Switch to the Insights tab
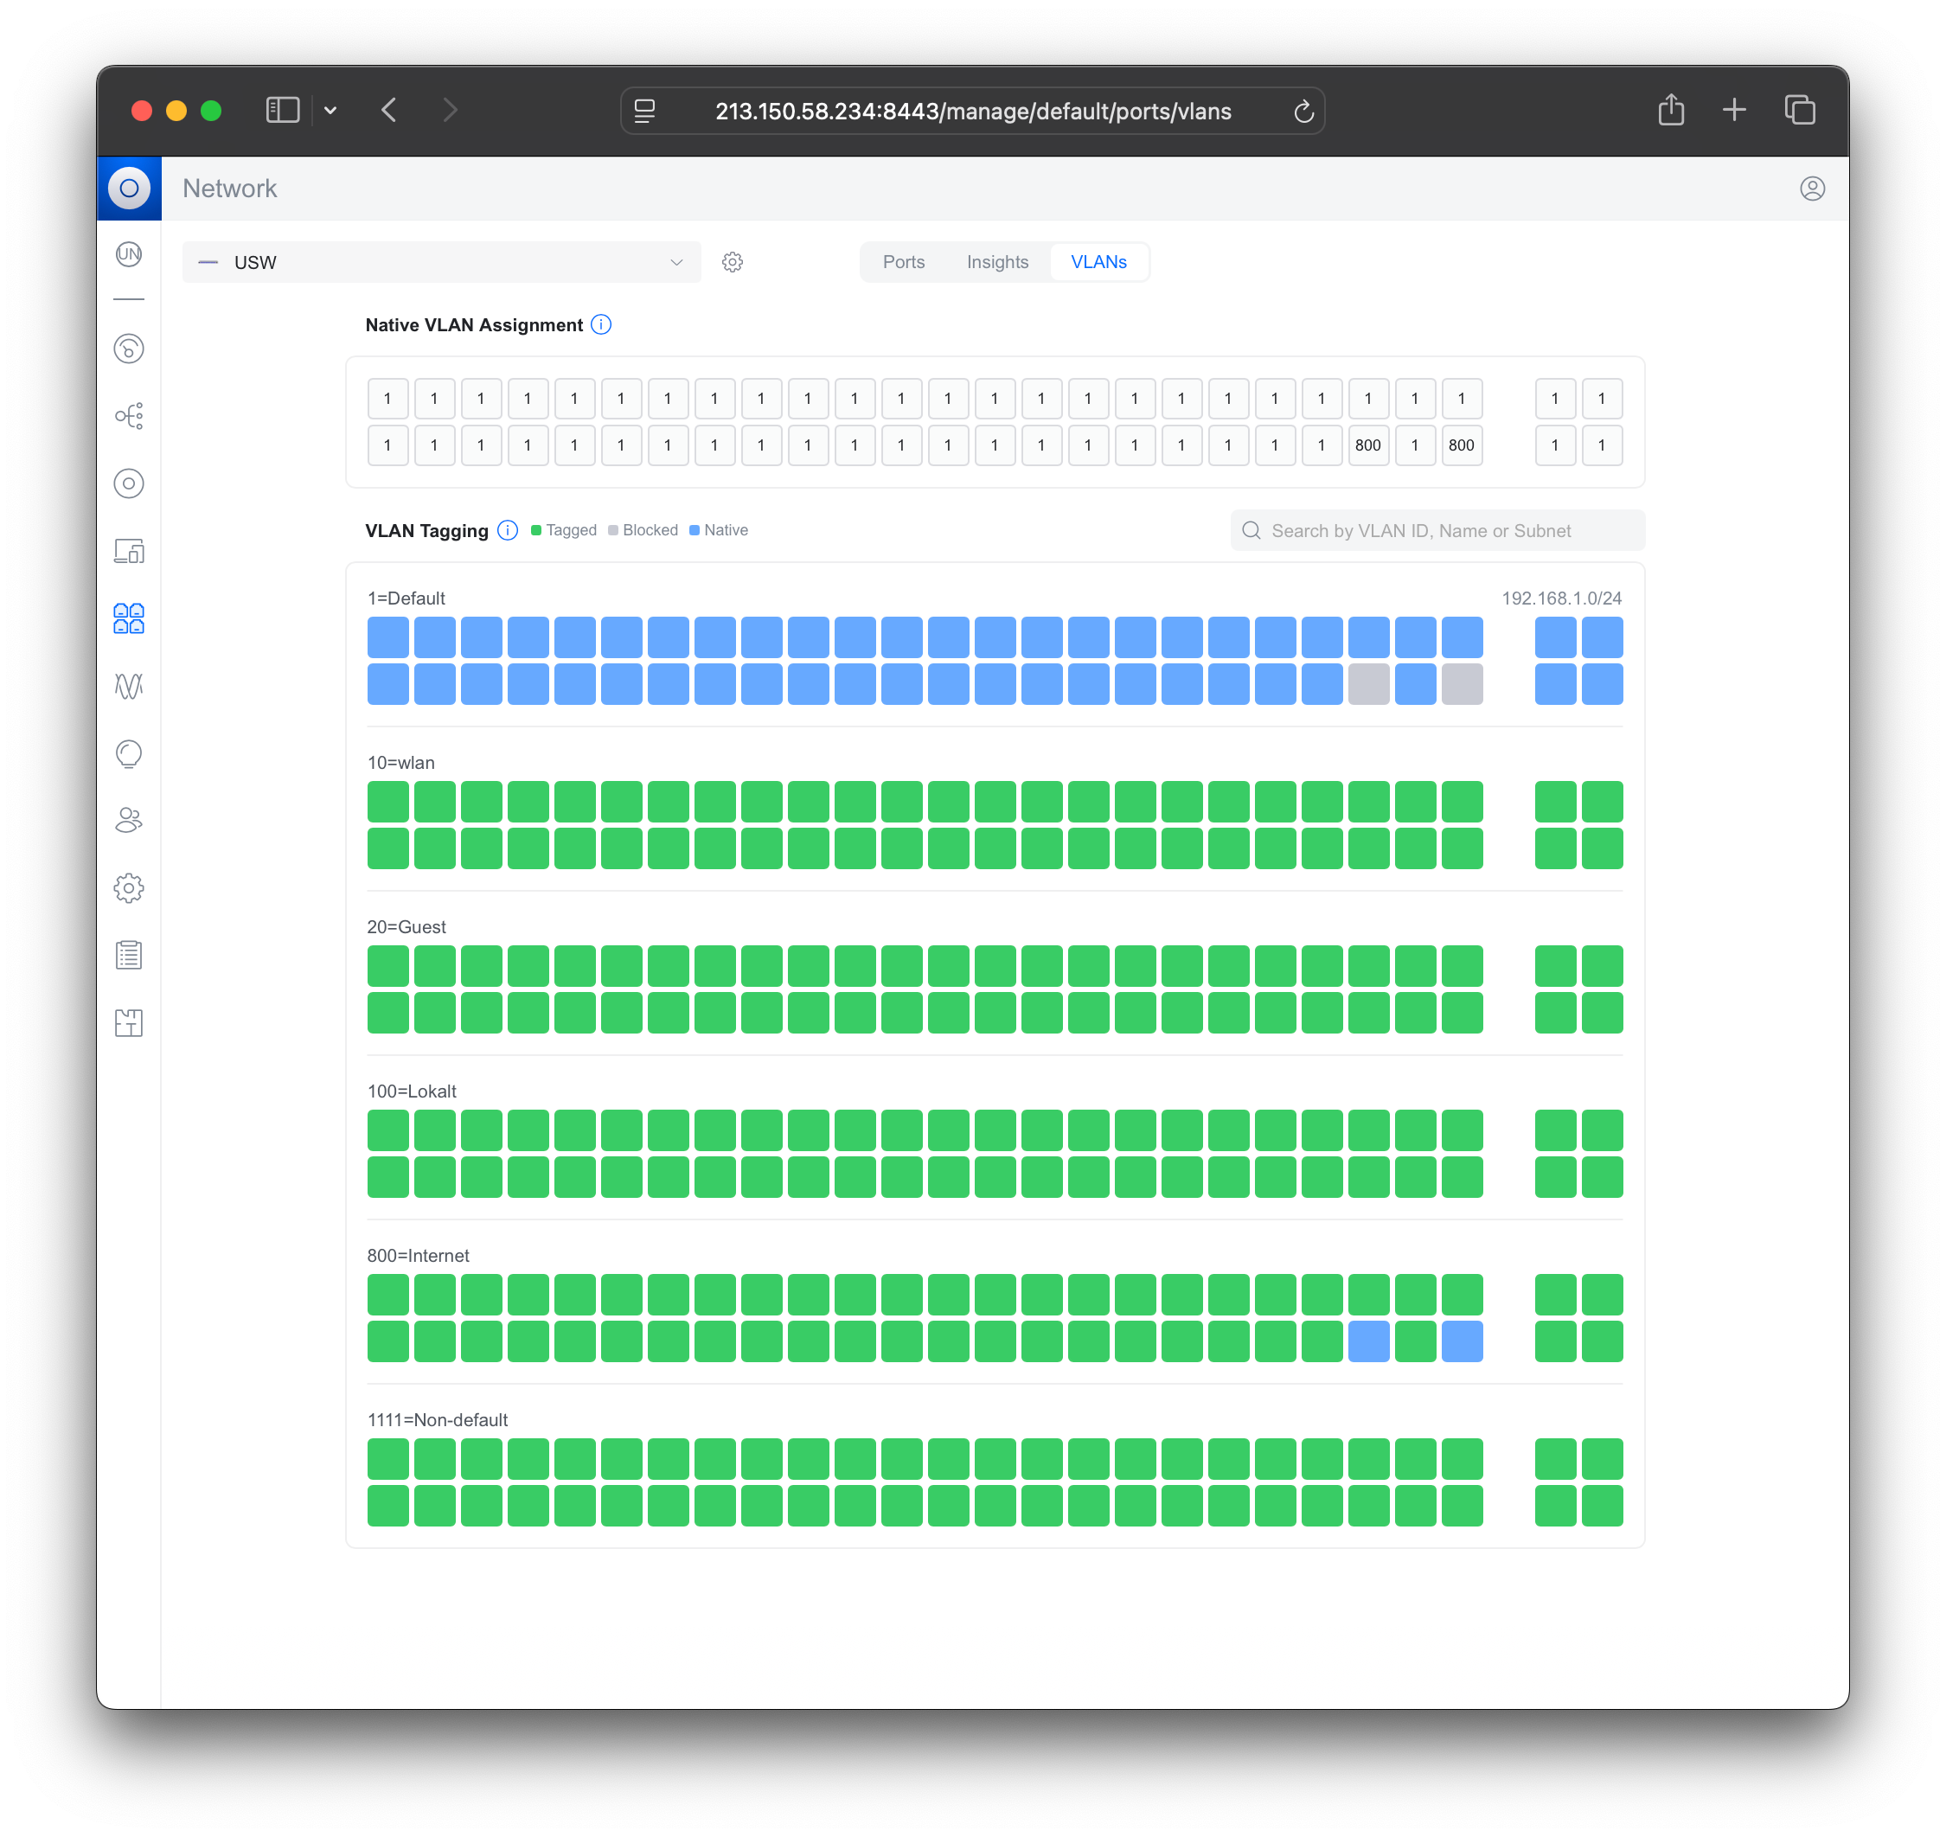 tap(997, 262)
